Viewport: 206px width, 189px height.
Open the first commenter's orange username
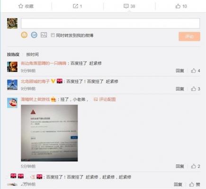[x=44, y=63]
